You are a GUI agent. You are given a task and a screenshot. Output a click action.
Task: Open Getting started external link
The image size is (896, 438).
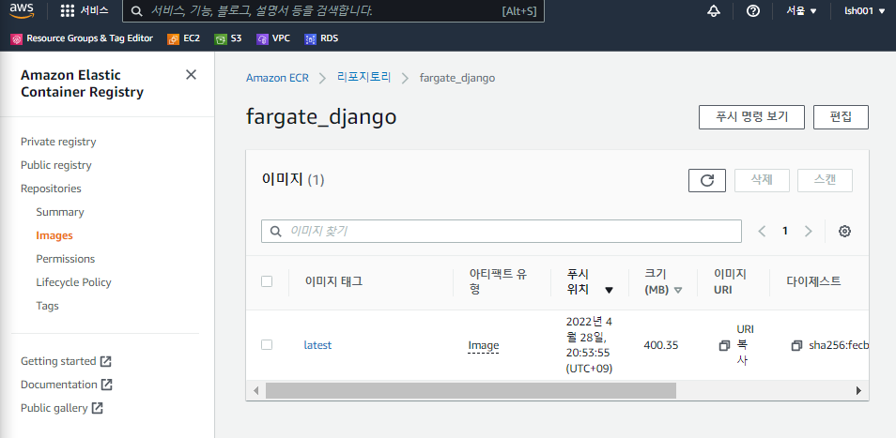(66, 361)
